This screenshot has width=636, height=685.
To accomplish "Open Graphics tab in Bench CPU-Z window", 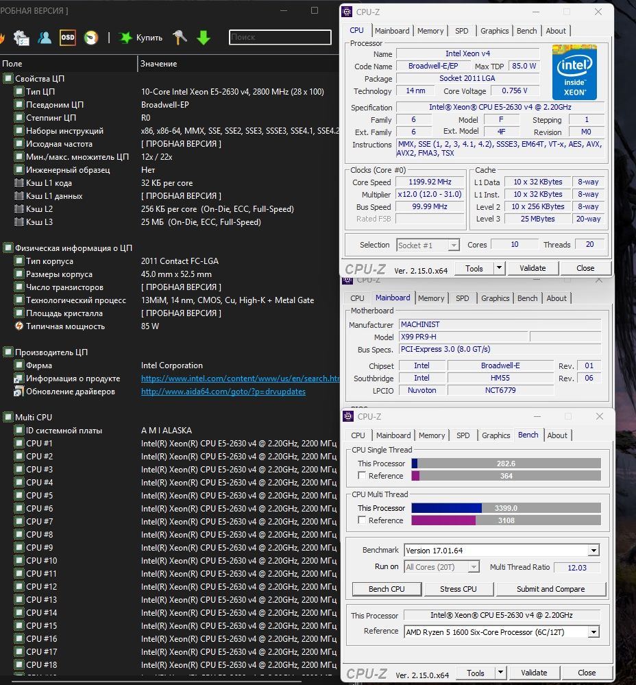I will [x=496, y=435].
